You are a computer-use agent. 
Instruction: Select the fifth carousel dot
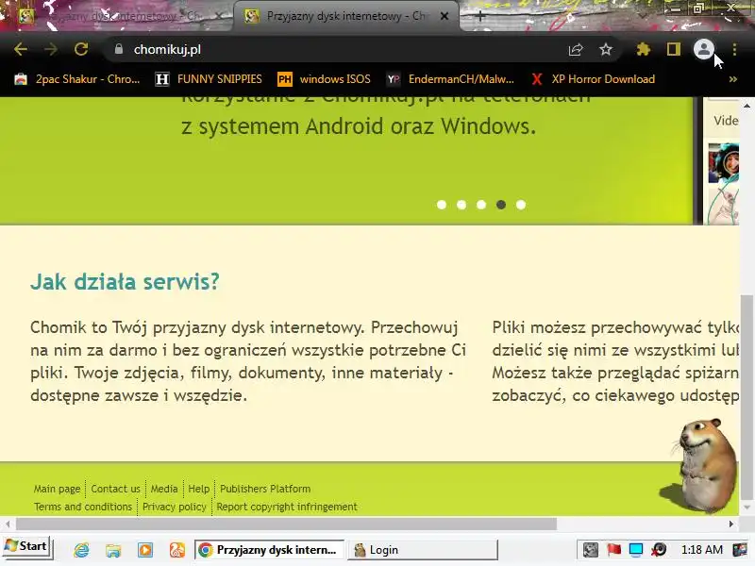pos(521,205)
